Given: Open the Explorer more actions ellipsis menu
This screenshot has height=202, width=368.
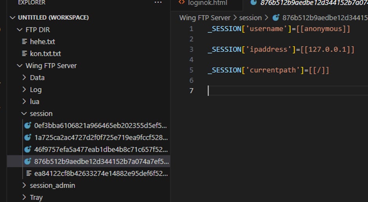Looking at the screenshot, I should pos(158,2).
